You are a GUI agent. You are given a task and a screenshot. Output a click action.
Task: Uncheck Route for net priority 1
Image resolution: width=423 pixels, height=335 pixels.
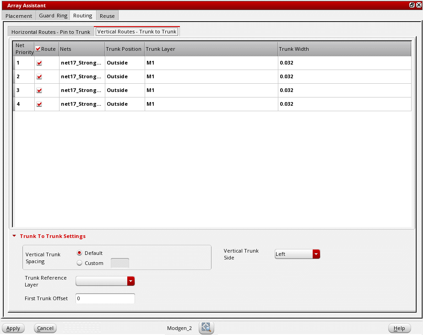(39, 63)
